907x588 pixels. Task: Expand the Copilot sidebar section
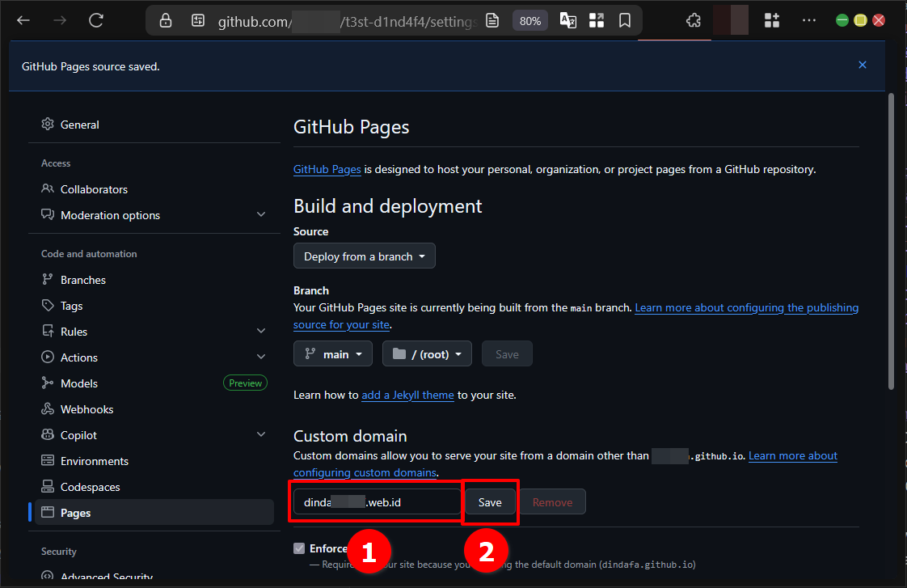[260, 434]
